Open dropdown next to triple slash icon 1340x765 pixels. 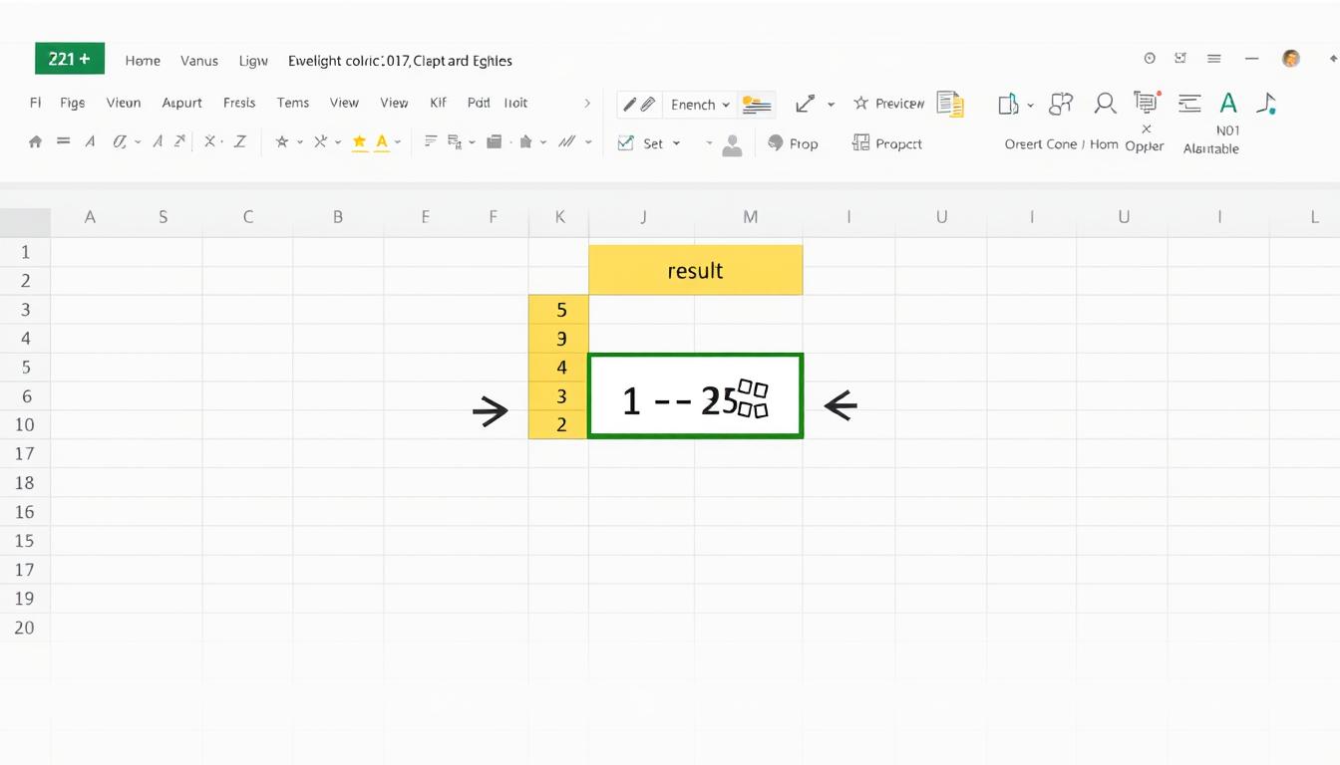coord(589,142)
